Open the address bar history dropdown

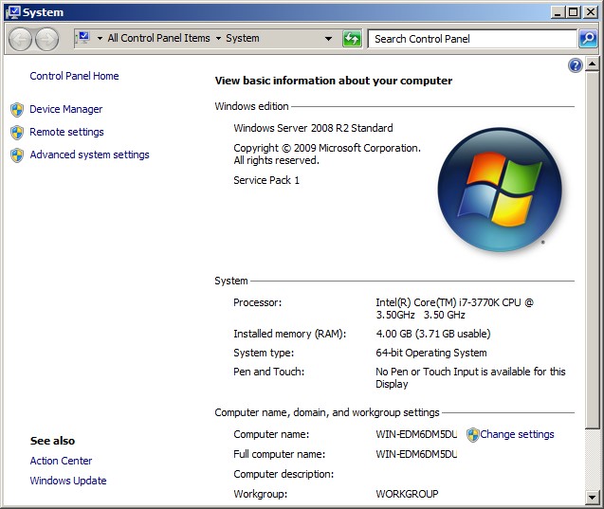tap(329, 39)
